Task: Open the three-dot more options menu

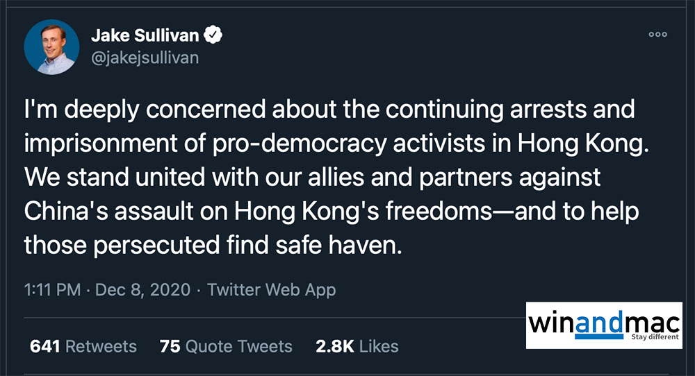Action: coord(657,35)
